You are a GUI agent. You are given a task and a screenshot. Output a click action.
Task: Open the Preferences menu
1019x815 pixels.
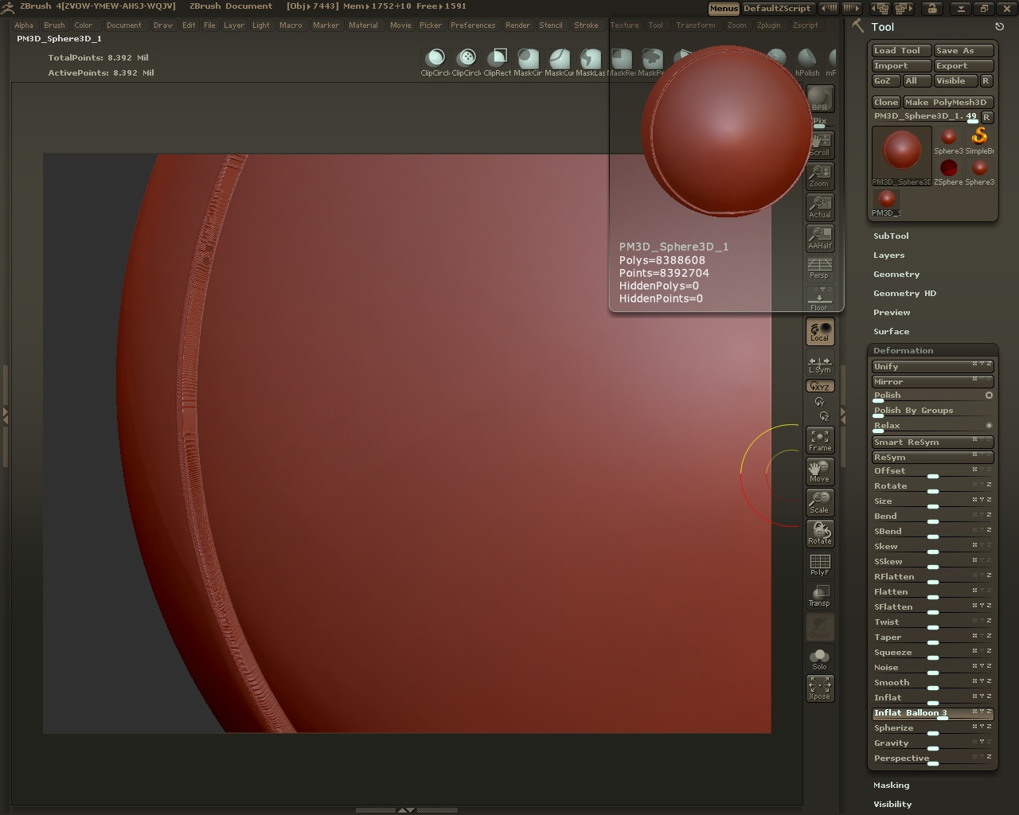point(473,25)
